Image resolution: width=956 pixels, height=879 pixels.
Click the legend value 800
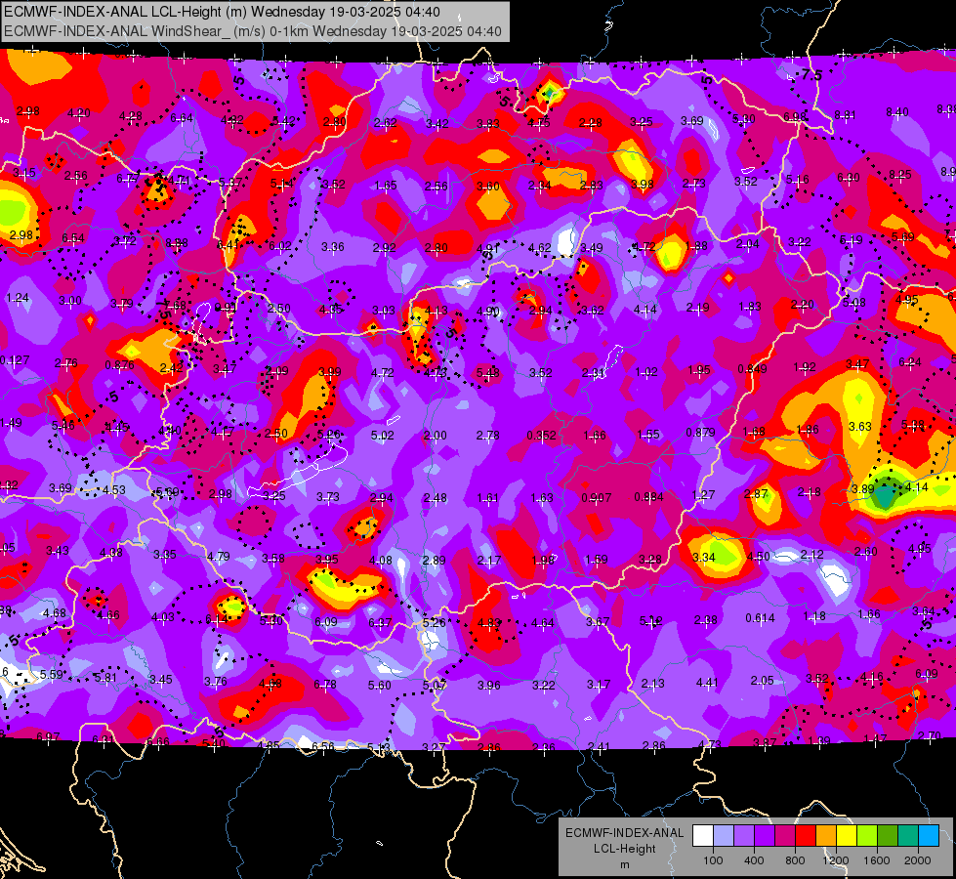[795, 860]
